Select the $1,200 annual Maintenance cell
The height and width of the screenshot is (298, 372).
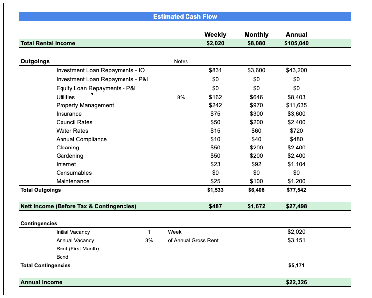(296, 181)
